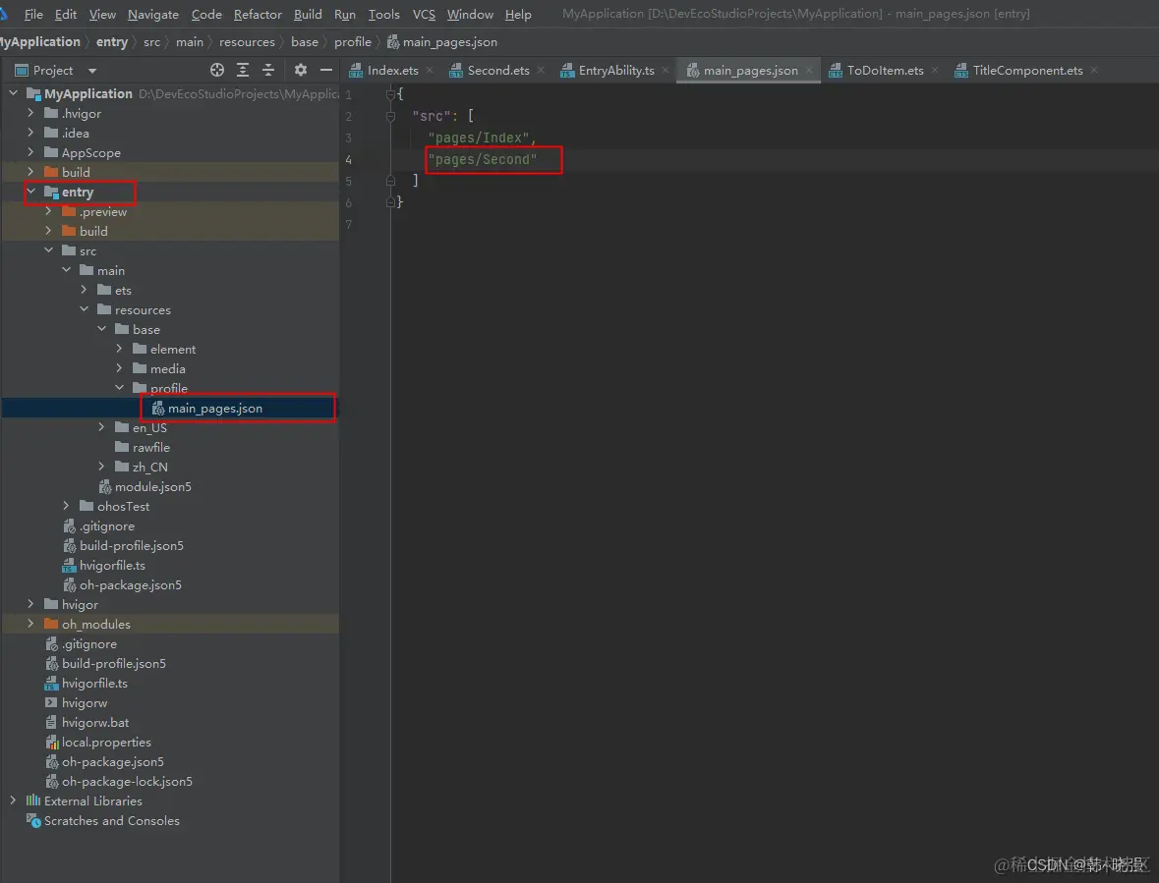Open the File menu
The height and width of the screenshot is (883, 1159).
[33, 14]
